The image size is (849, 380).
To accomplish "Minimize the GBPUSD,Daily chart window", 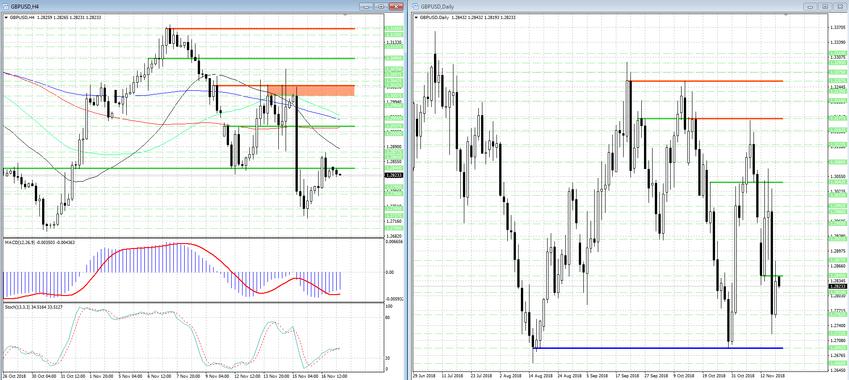I will coord(810,6).
